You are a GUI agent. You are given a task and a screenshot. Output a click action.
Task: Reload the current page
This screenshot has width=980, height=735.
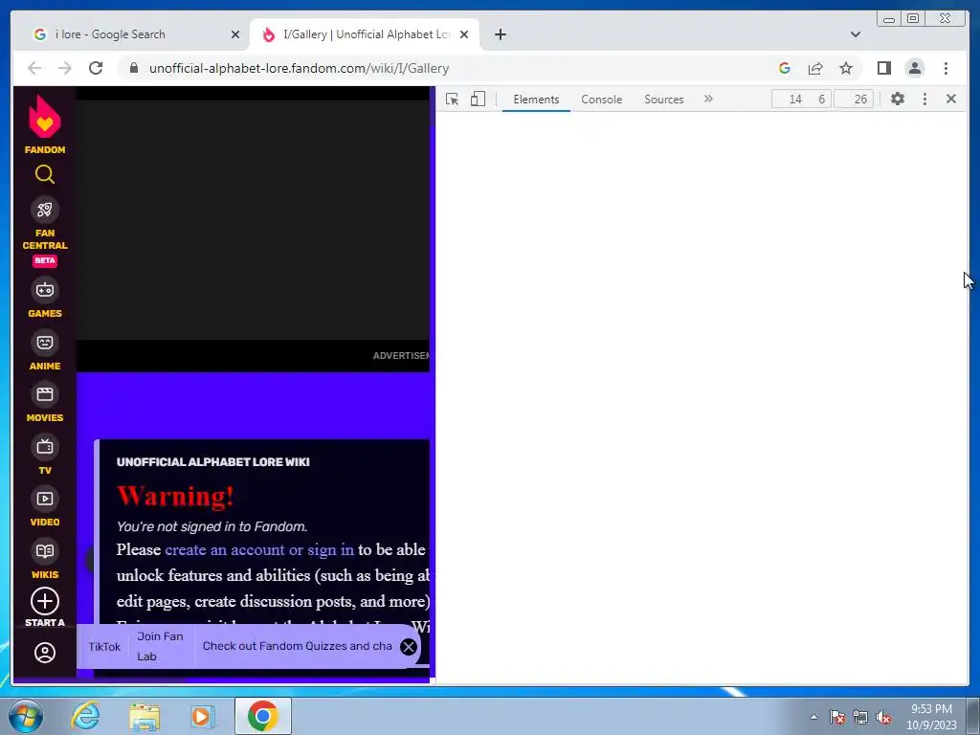tap(96, 68)
